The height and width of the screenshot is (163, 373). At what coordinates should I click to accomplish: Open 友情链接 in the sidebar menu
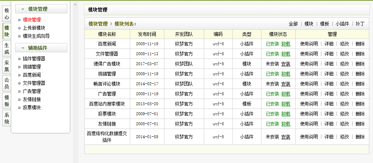(32, 99)
